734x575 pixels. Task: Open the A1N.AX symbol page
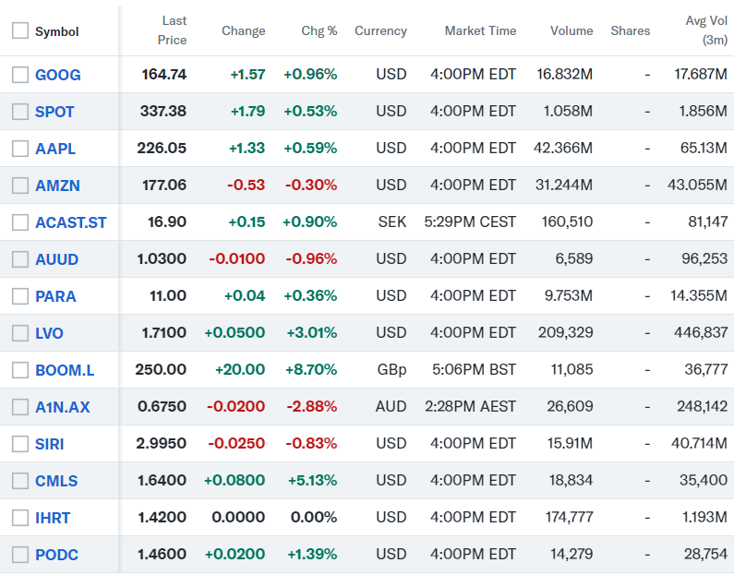point(63,407)
